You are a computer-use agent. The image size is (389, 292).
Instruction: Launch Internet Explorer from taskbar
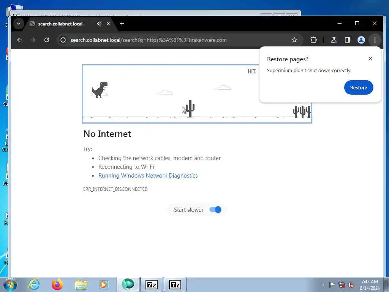(34, 284)
